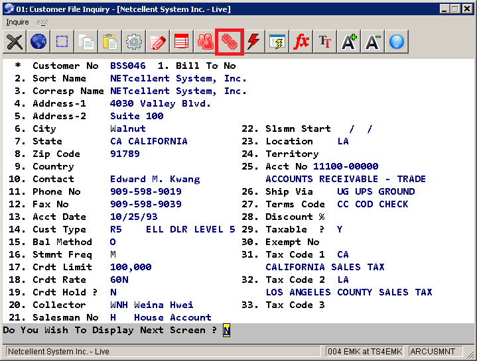The width and height of the screenshot is (477, 361).
Task: Click the copy pages toolbar icon
Action: pyautogui.click(x=86, y=42)
